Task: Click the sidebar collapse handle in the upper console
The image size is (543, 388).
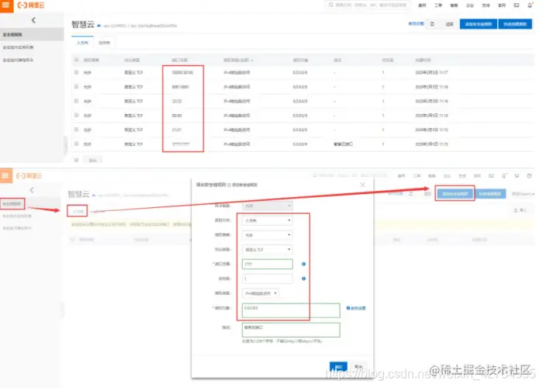Action: [65, 146]
